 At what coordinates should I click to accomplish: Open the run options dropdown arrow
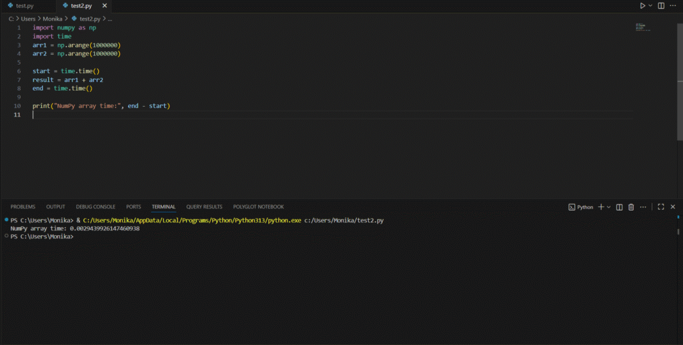(x=652, y=5)
